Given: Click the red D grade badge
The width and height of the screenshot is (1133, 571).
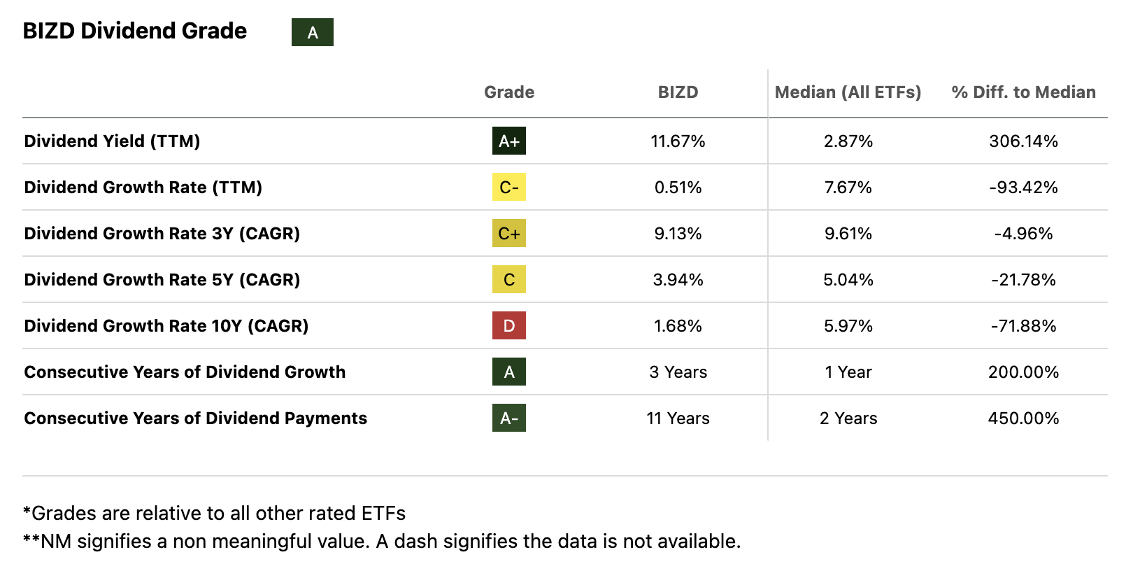Looking at the screenshot, I should coord(509,326).
